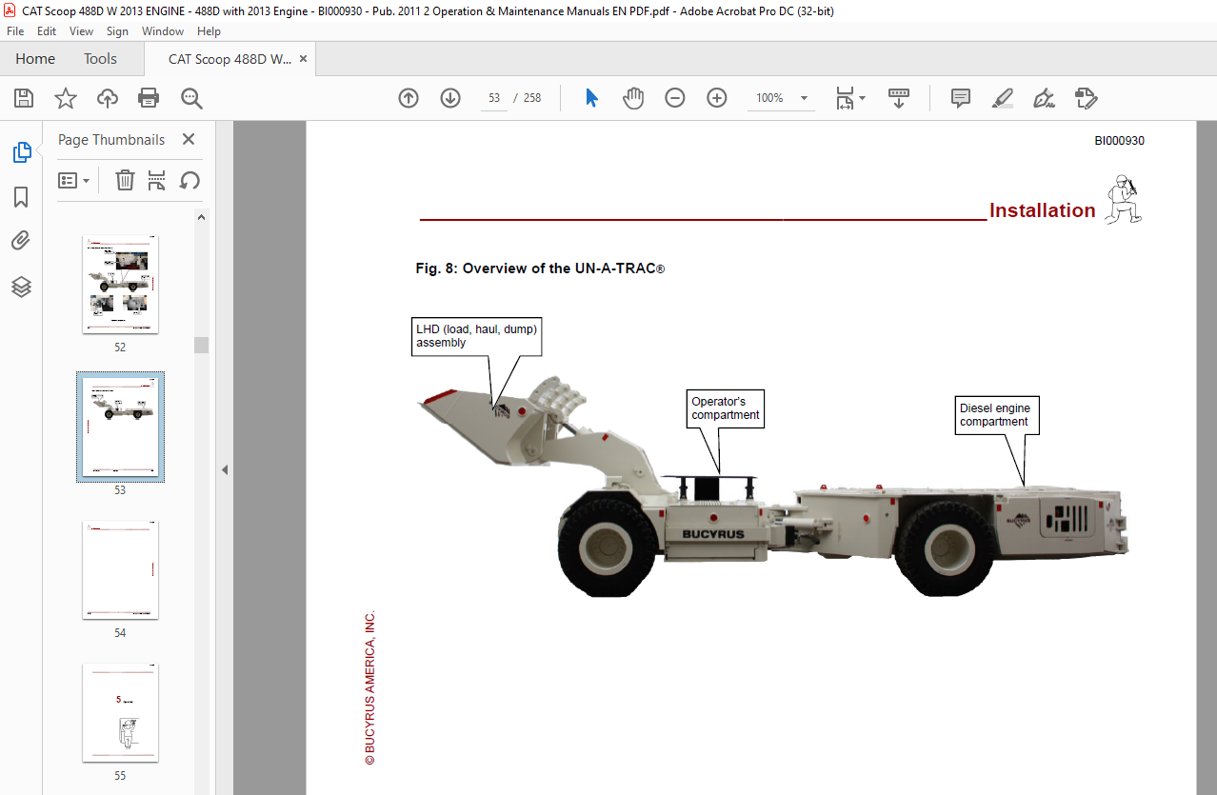
Task: Collapse the navigation pane arrow
Action: (x=225, y=469)
